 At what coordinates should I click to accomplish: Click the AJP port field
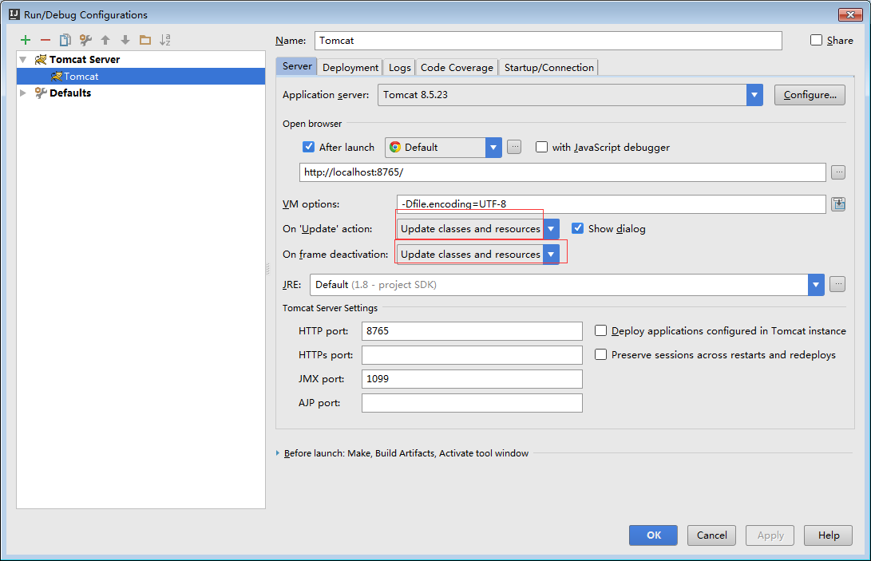pos(472,403)
